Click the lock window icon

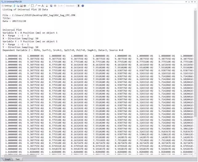pos(47,6)
